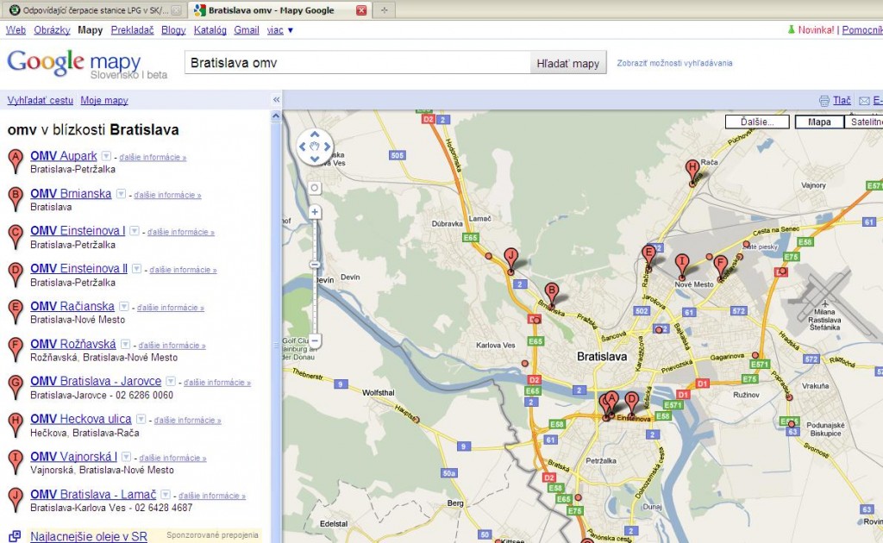Viewport: 883px width, 543px height.
Task: Click the red marker A in results list
Action: [16, 159]
